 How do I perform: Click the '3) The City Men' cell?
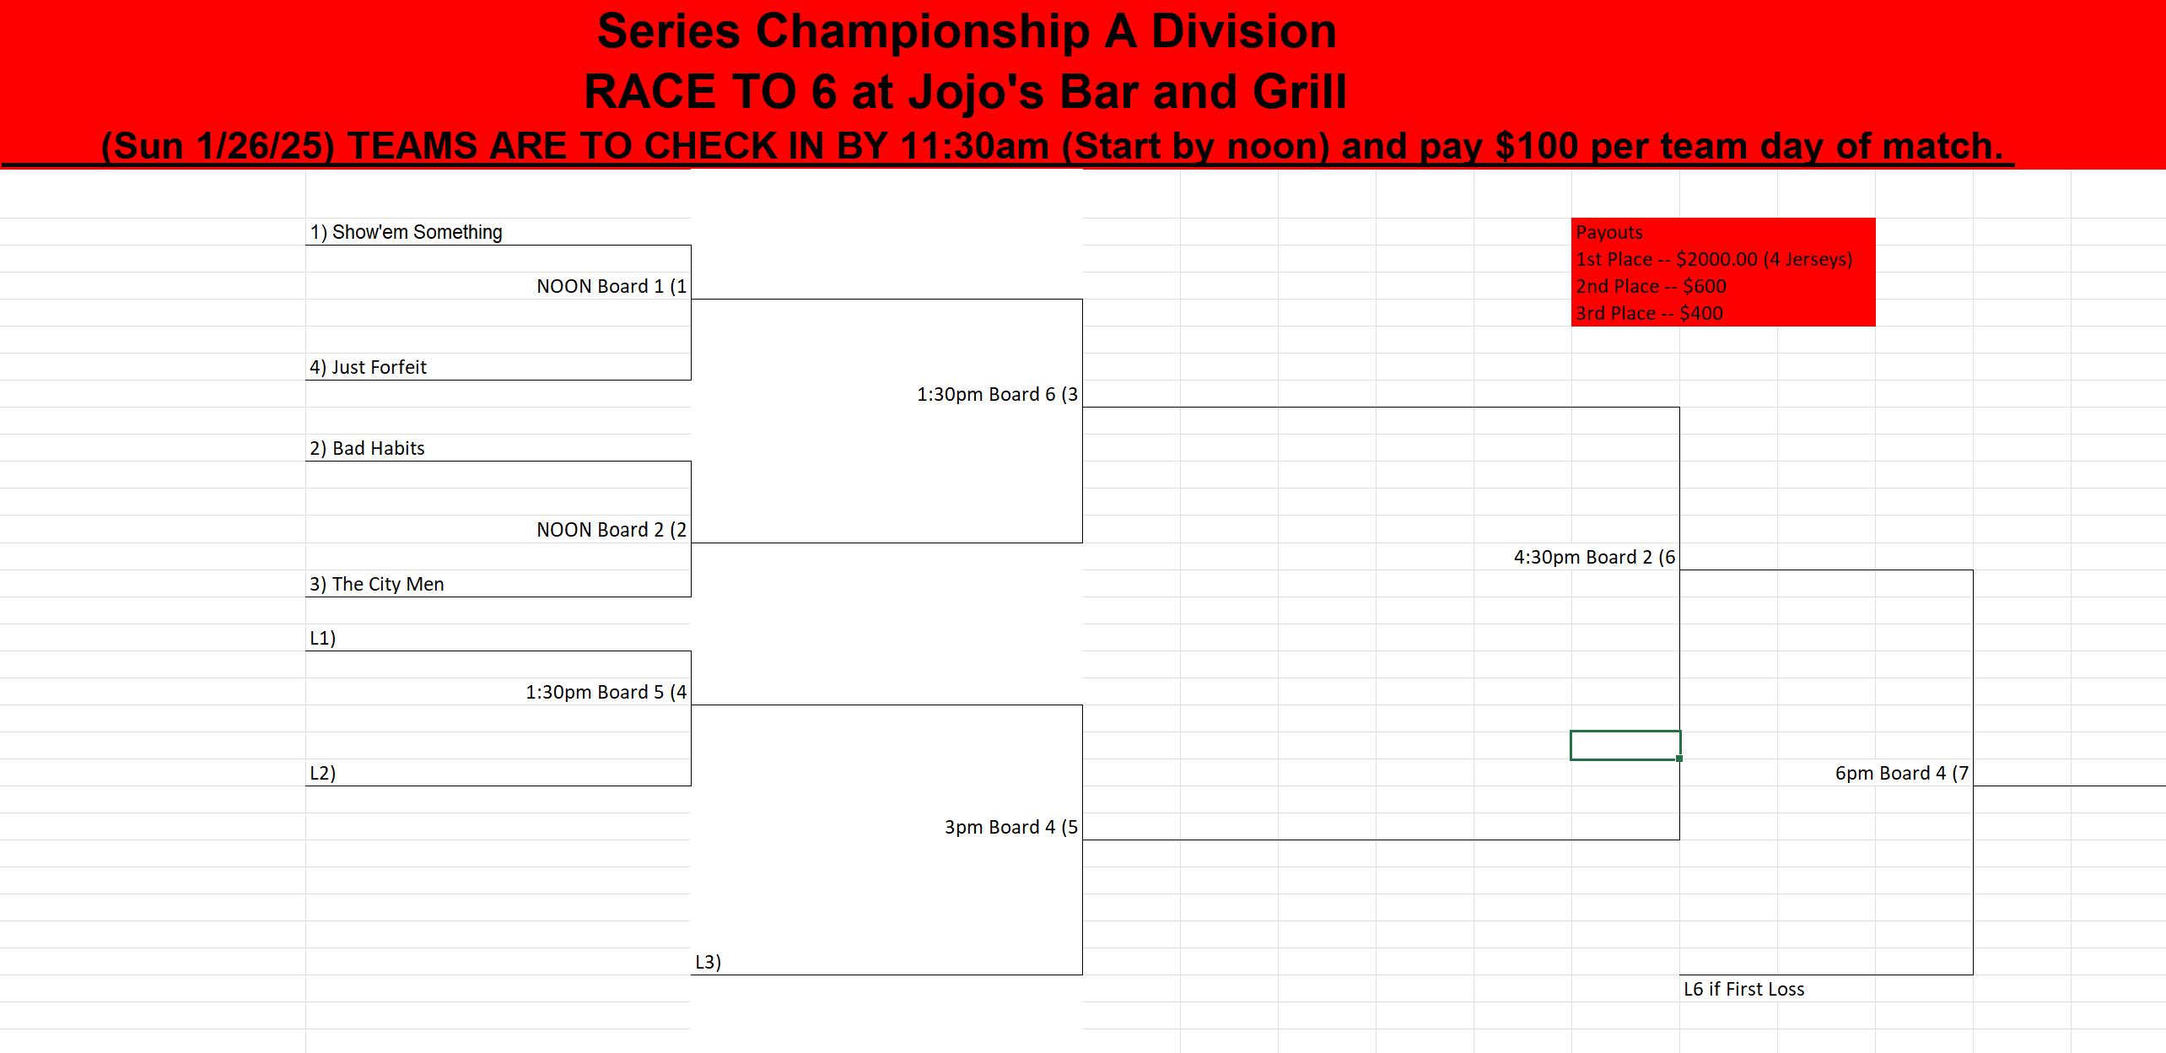[498, 584]
